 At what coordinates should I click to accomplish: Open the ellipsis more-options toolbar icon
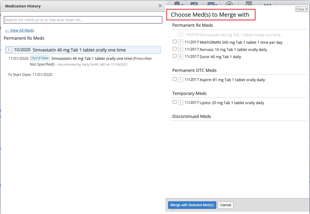point(268,4)
